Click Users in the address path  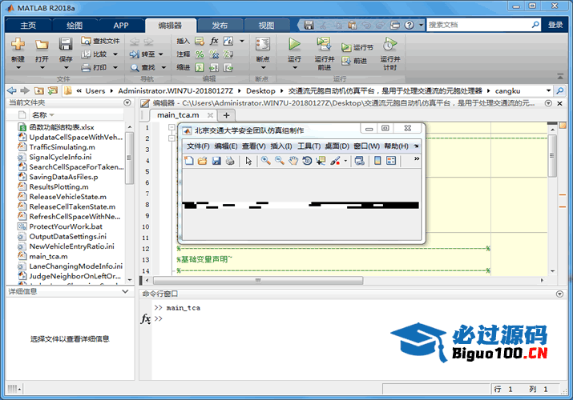click(x=95, y=90)
